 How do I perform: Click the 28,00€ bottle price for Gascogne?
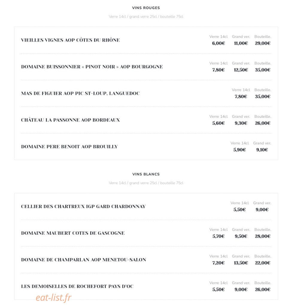point(263,236)
